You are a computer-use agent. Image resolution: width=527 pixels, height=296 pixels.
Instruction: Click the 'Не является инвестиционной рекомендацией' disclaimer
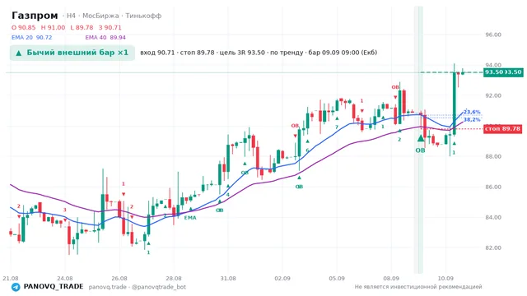pos(418,287)
